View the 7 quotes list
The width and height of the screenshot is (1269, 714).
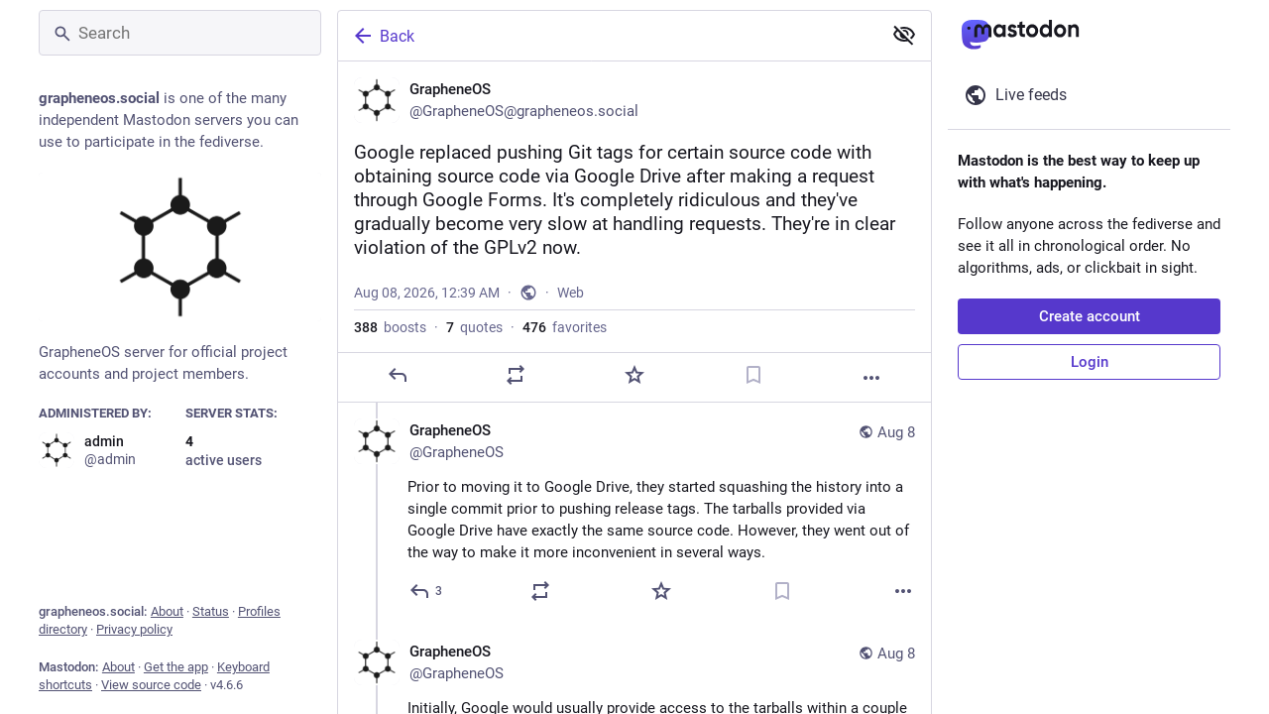(x=474, y=327)
